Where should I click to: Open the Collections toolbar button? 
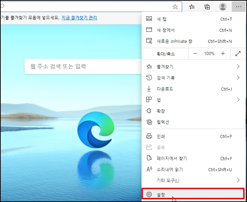click(207, 7)
